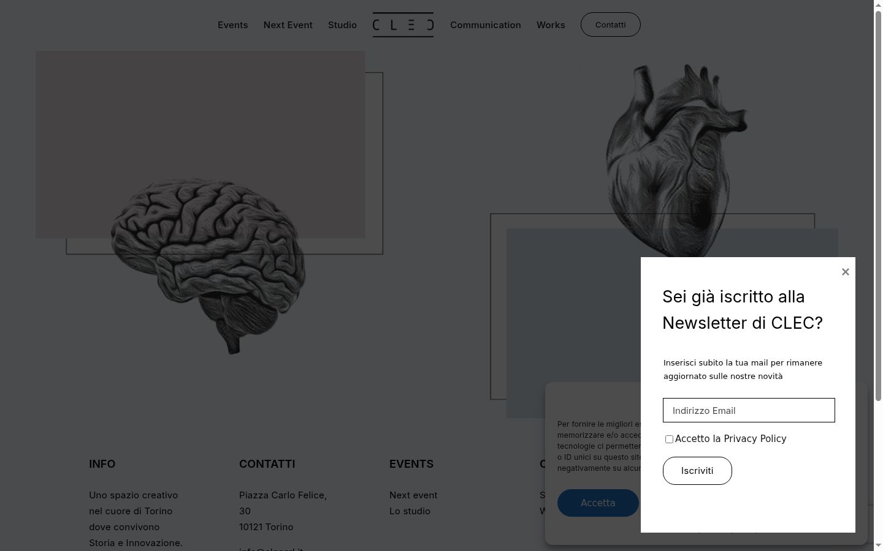
Task: Click the Contatti button
Action: 611,24
